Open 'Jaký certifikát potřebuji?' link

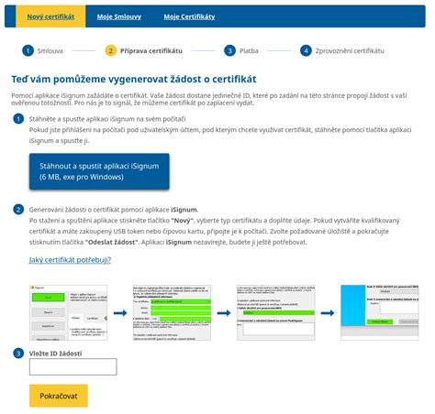click(x=70, y=260)
